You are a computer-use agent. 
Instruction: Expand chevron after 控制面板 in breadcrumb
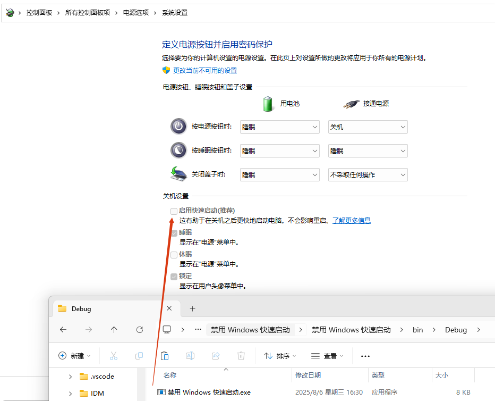pos(58,13)
